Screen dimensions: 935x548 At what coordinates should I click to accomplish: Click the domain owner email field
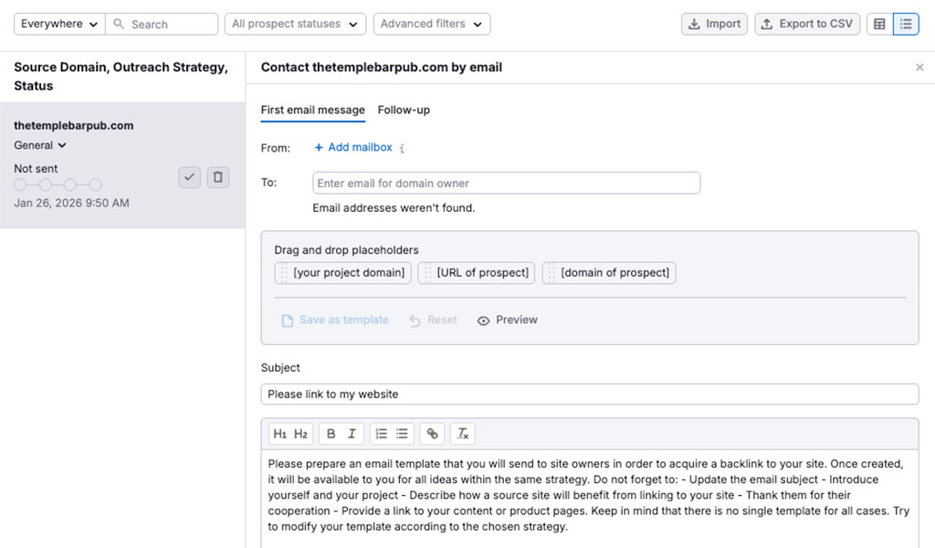[x=506, y=183]
